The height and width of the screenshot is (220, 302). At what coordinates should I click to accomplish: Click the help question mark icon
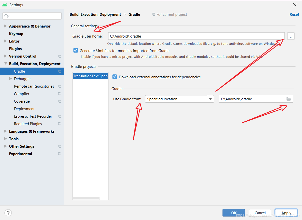pyautogui.click(x=8, y=213)
